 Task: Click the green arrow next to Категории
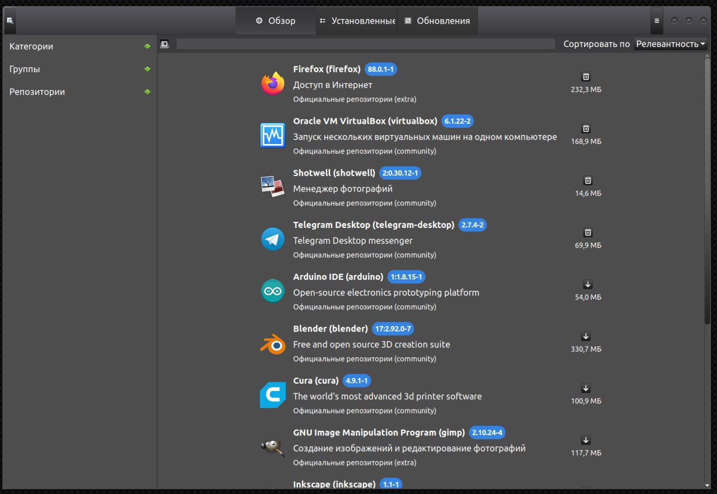147,46
